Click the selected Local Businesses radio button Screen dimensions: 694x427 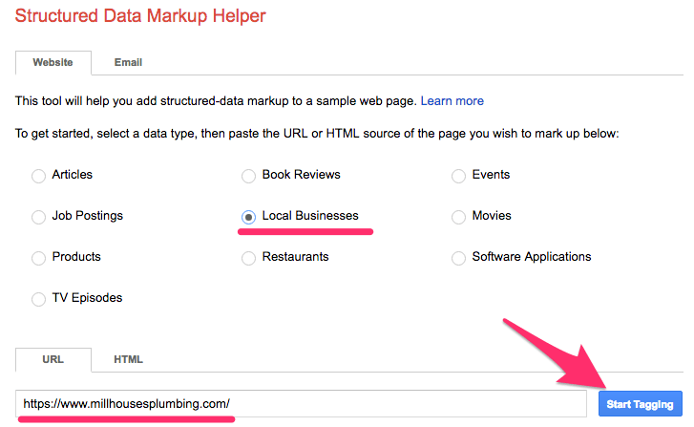click(248, 217)
